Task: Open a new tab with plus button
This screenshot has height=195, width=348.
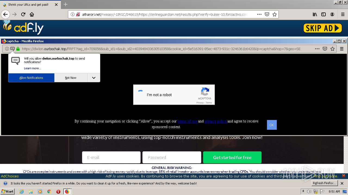Action: point(66,4)
